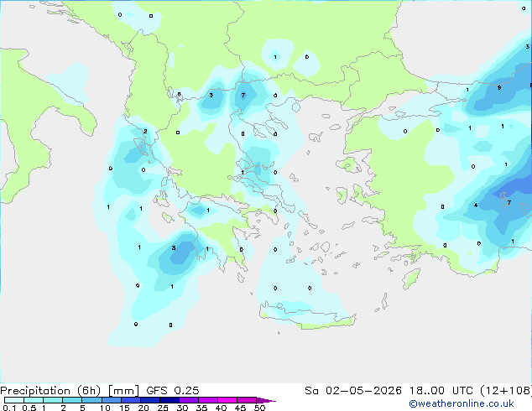532x411 pixels.
Task: Click the legend label '25'
Action: coord(163,408)
